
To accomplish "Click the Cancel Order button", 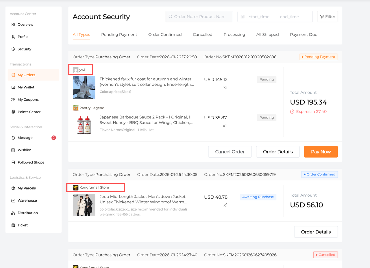I will [230, 152].
